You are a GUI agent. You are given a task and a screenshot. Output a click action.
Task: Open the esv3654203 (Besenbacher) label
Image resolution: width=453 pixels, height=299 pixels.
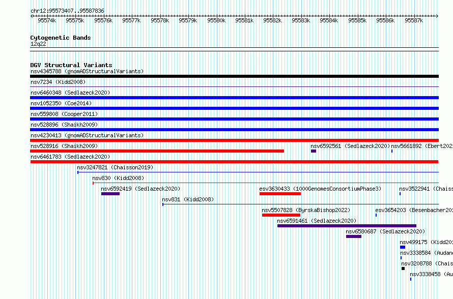[x=414, y=210]
